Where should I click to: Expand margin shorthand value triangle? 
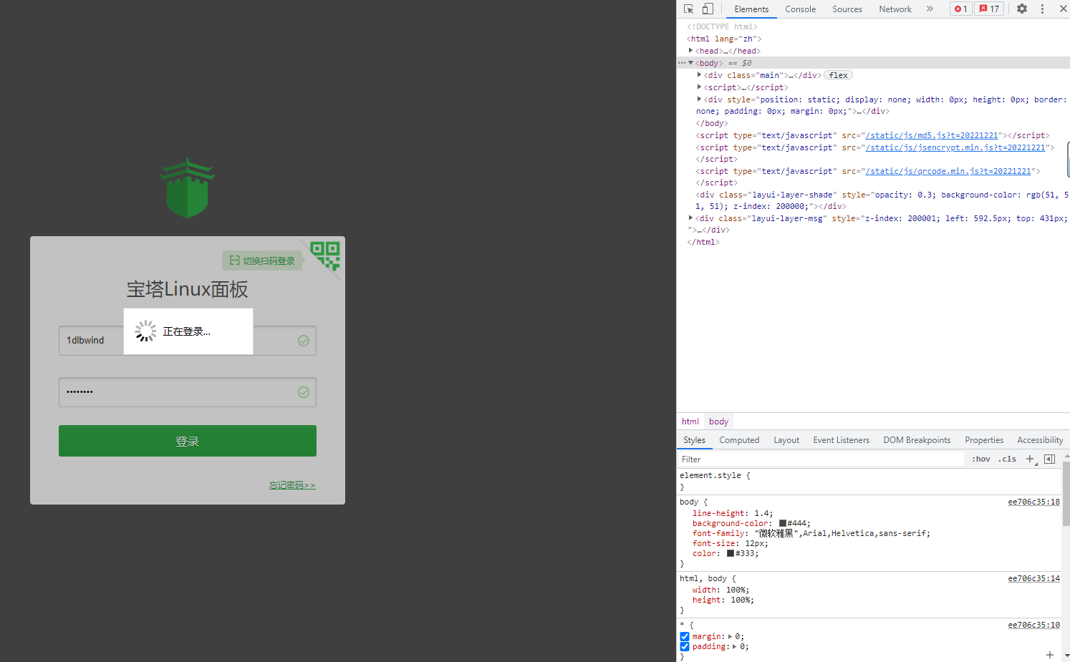tap(730, 636)
